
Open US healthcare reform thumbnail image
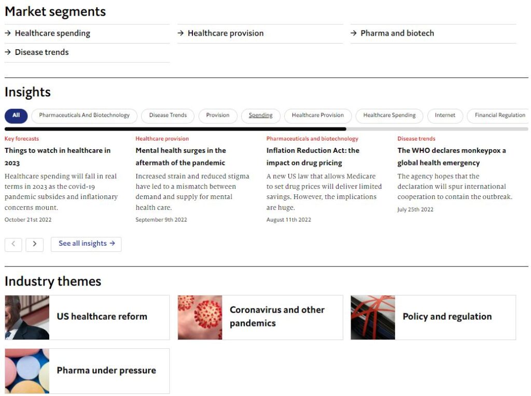(x=27, y=317)
